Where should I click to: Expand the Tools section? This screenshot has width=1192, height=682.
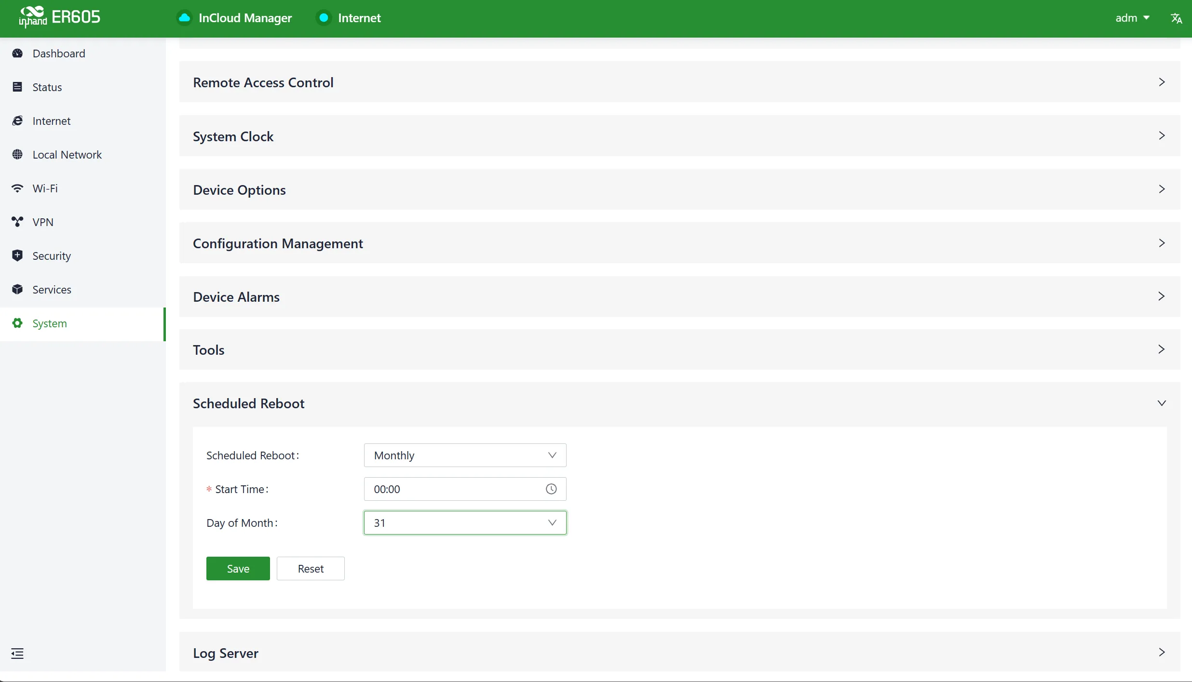point(679,349)
